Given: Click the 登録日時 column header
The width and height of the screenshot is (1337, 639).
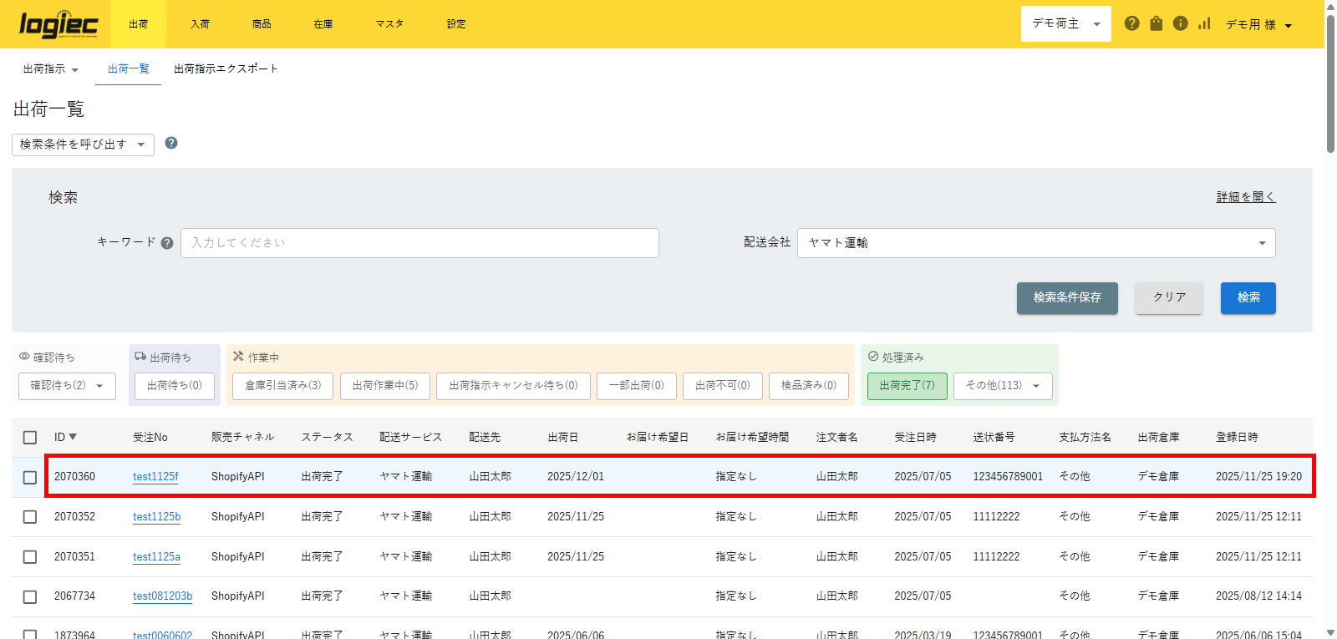Looking at the screenshot, I should [1237, 438].
